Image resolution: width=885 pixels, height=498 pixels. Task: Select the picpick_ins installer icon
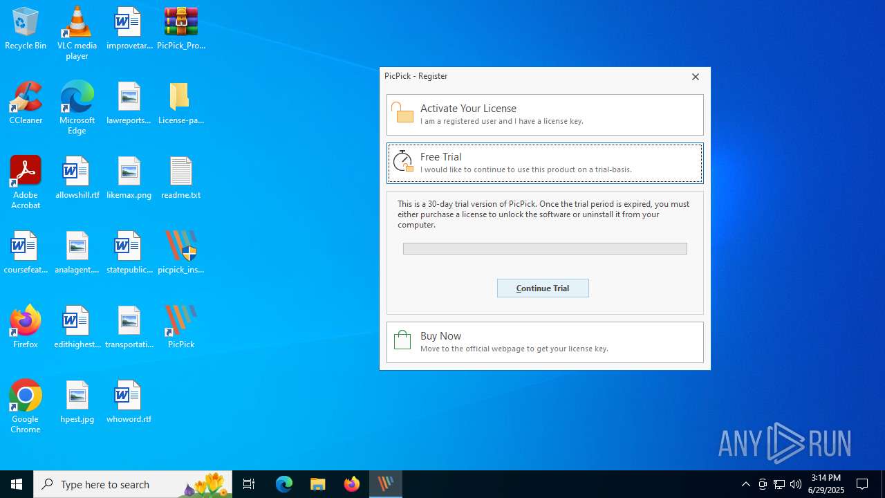[x=181, y=253]
